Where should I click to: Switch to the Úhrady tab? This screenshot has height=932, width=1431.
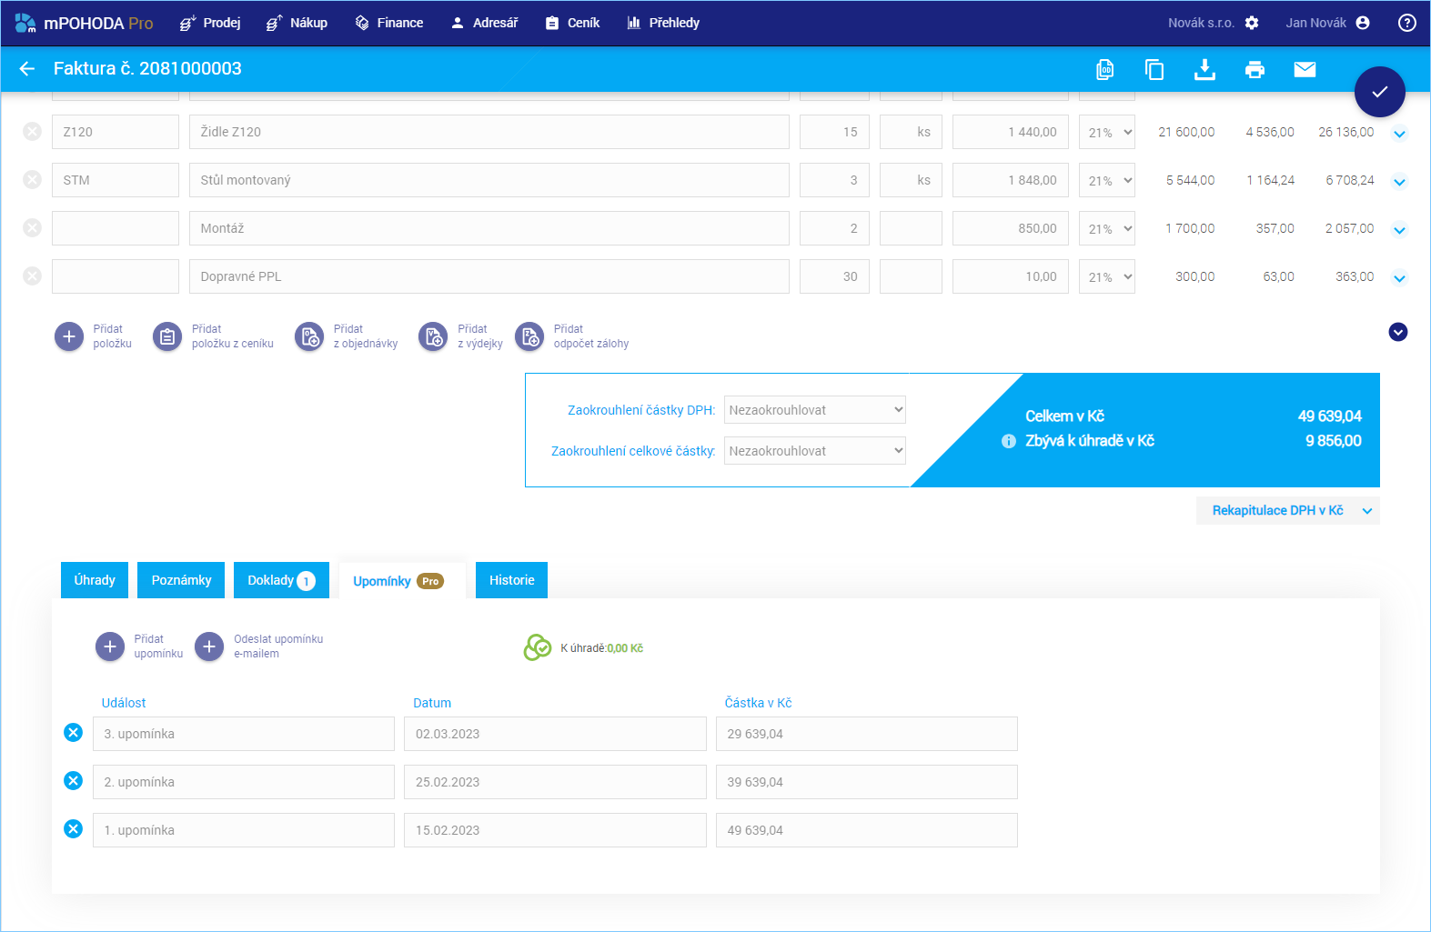click(x=95, y=580)
